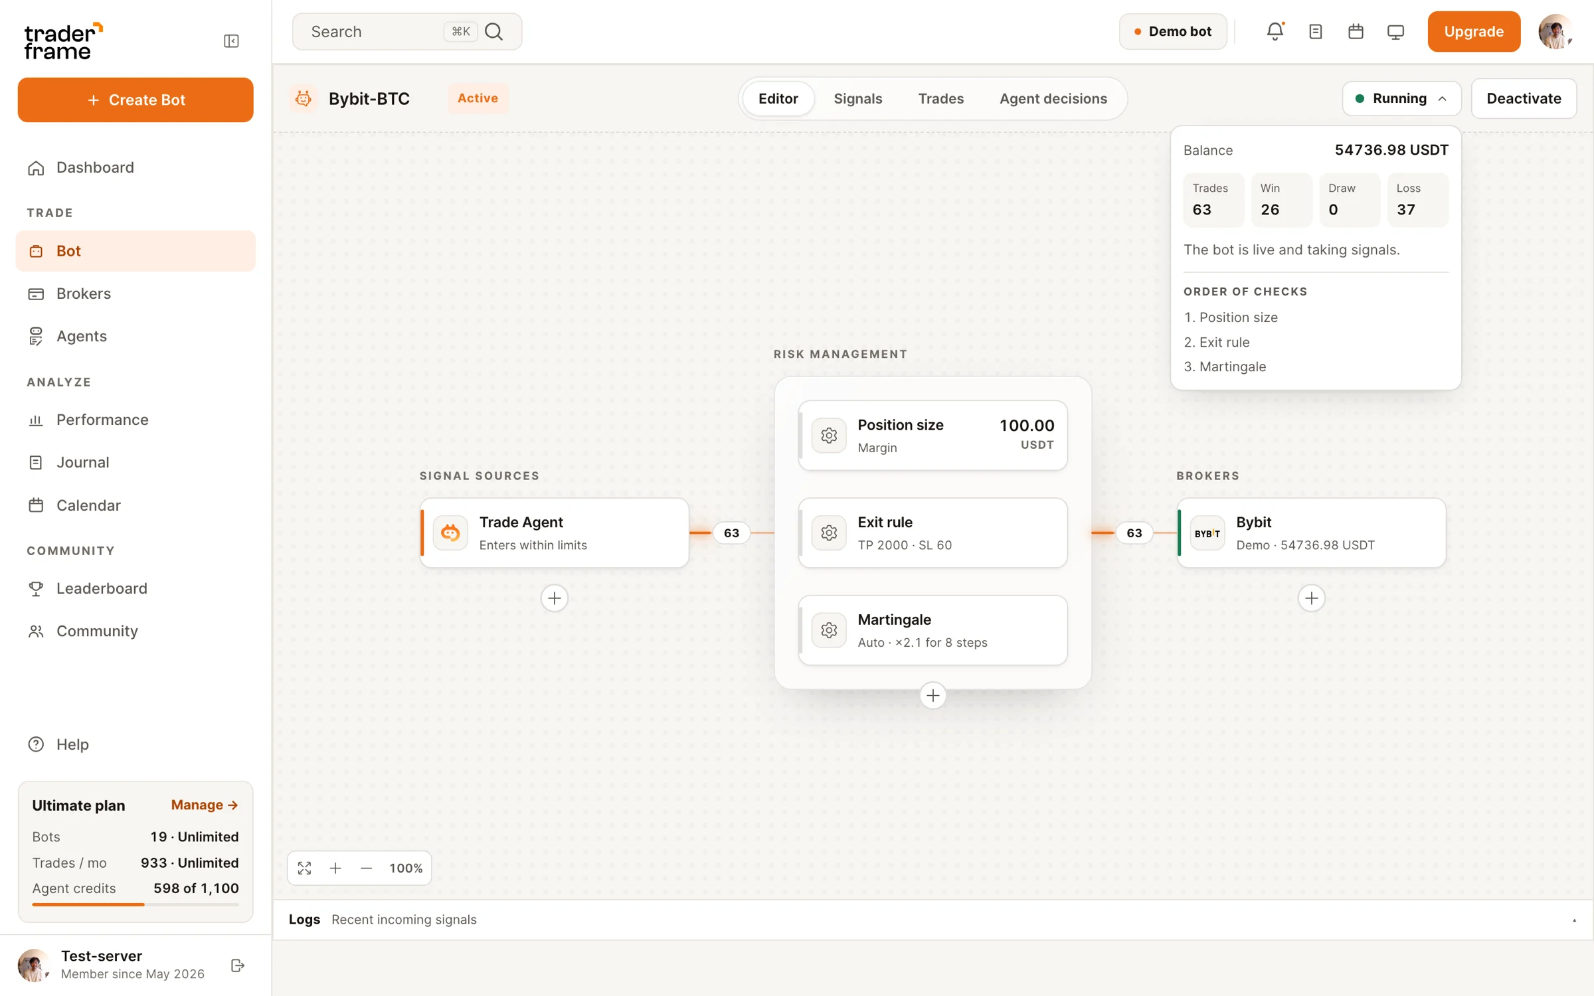
Task: Zoom in the canvas
Action: click(x=335, y=868)
